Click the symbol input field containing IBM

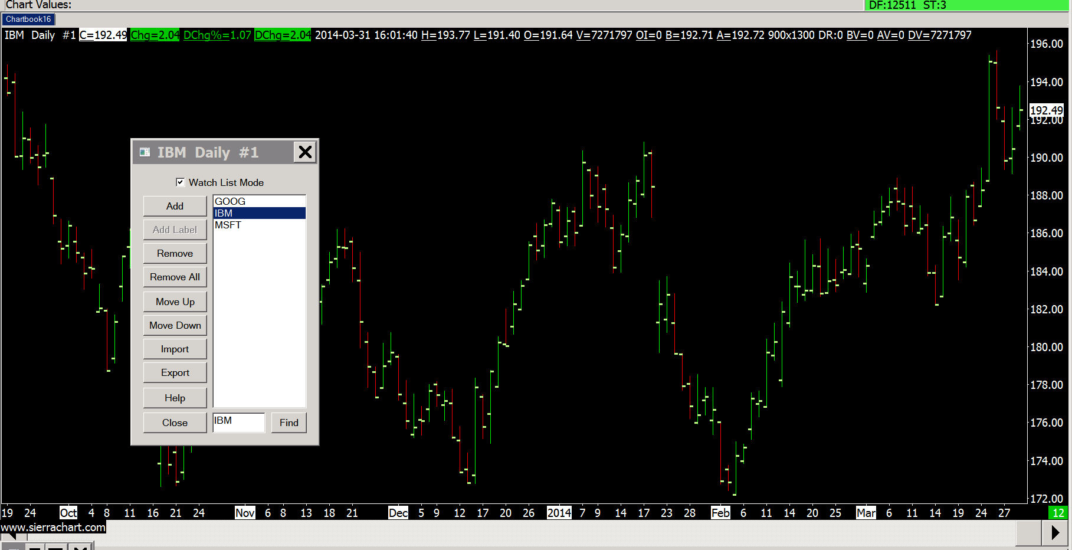click(239, 422)
